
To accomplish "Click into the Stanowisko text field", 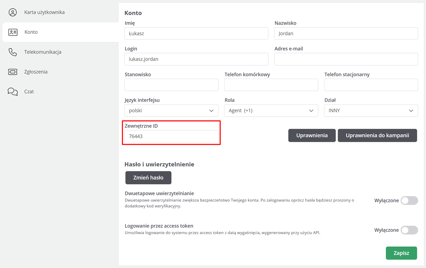I will [171, 85].
